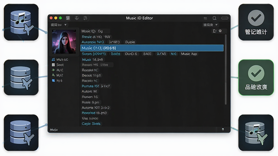Select the plain database airplane tile, bottom left
This screenshot has width=278, height=156.
[x=21, y=133]
